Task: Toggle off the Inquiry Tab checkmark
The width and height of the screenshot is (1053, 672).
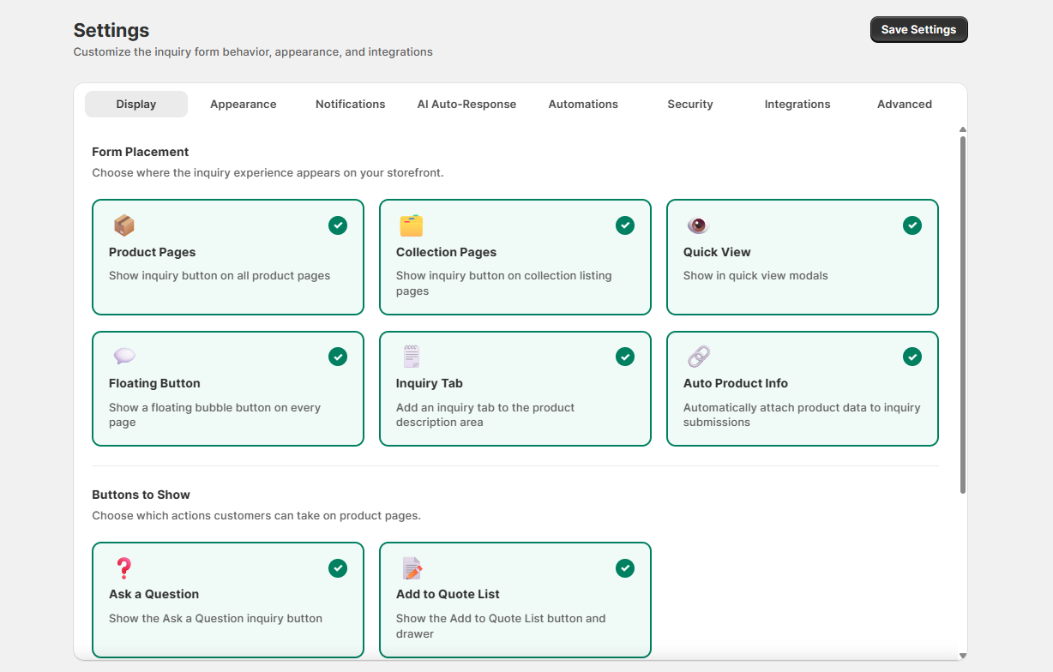Action: 625,357
